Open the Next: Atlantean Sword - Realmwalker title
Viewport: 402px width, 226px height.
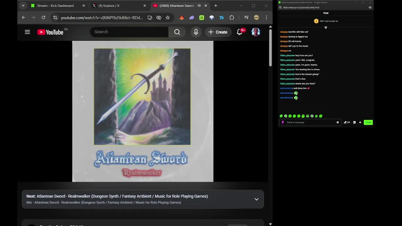coord(117,196)
